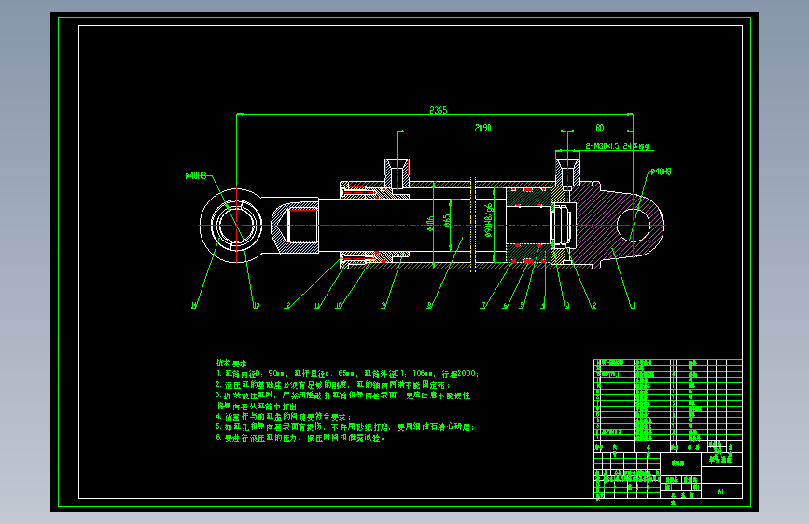Click the φ40H8 label beside the rod-end ring
Image resolution: width=809 pixels, height=524 pixels.
196,176
